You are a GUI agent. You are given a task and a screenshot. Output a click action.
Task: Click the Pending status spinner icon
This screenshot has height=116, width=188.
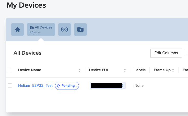click(58, 86)
